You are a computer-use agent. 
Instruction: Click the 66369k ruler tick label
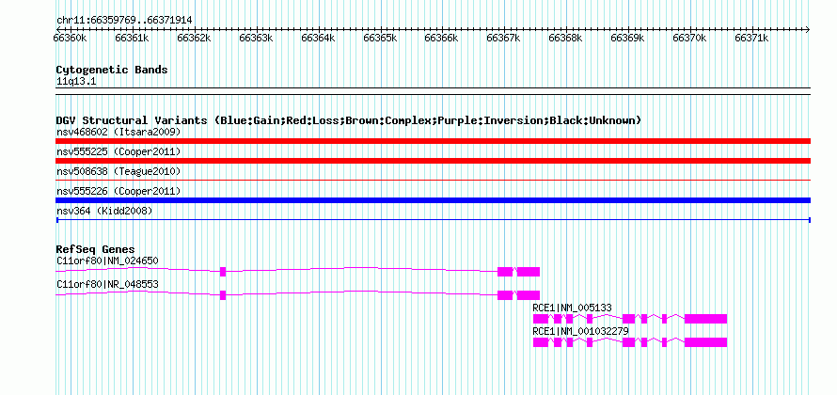627,38
